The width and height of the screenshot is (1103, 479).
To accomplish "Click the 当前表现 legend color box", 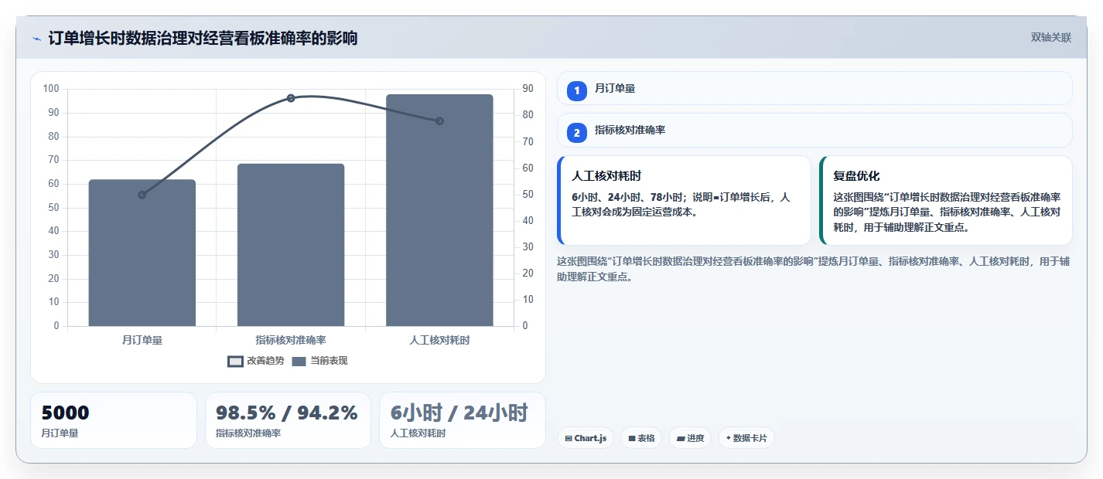I will 299,361.
